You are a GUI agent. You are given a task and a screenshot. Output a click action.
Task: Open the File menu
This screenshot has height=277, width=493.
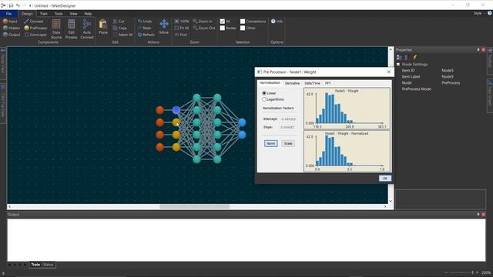click(x=8, y=14)
